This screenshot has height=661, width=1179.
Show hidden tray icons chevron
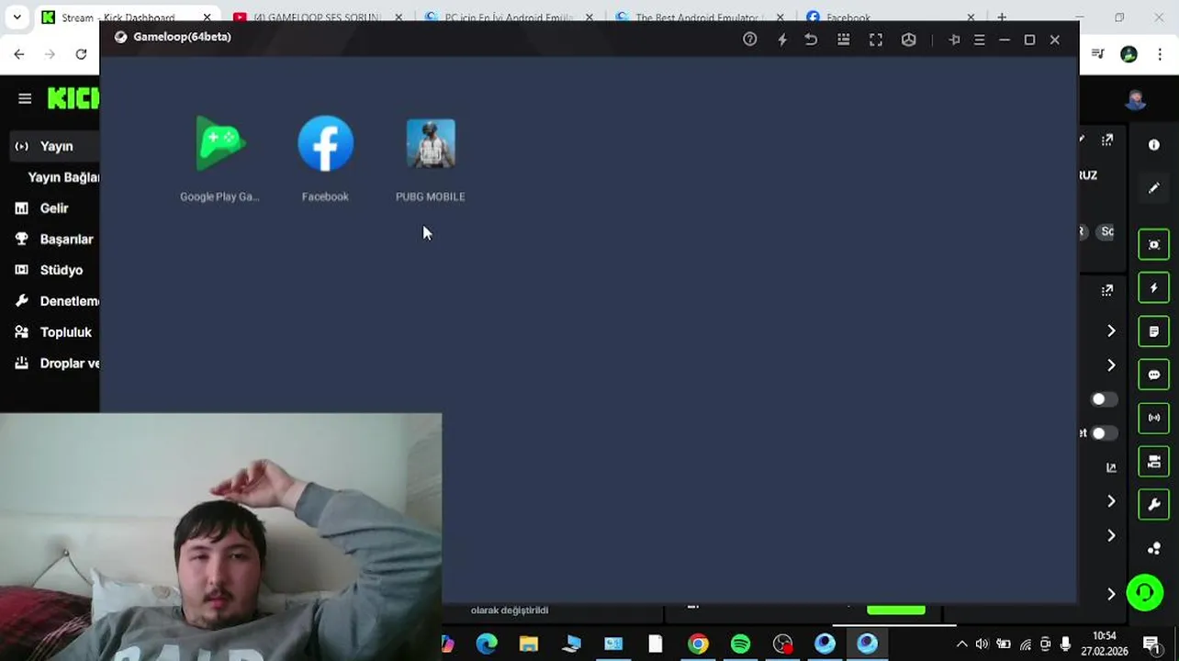tap(961, 644)
